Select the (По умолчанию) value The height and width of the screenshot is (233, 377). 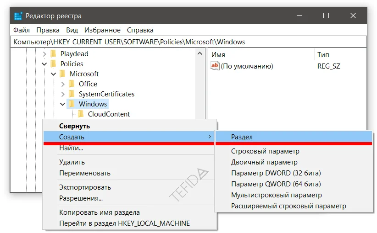pyautogui.click(x=247, y=66)
